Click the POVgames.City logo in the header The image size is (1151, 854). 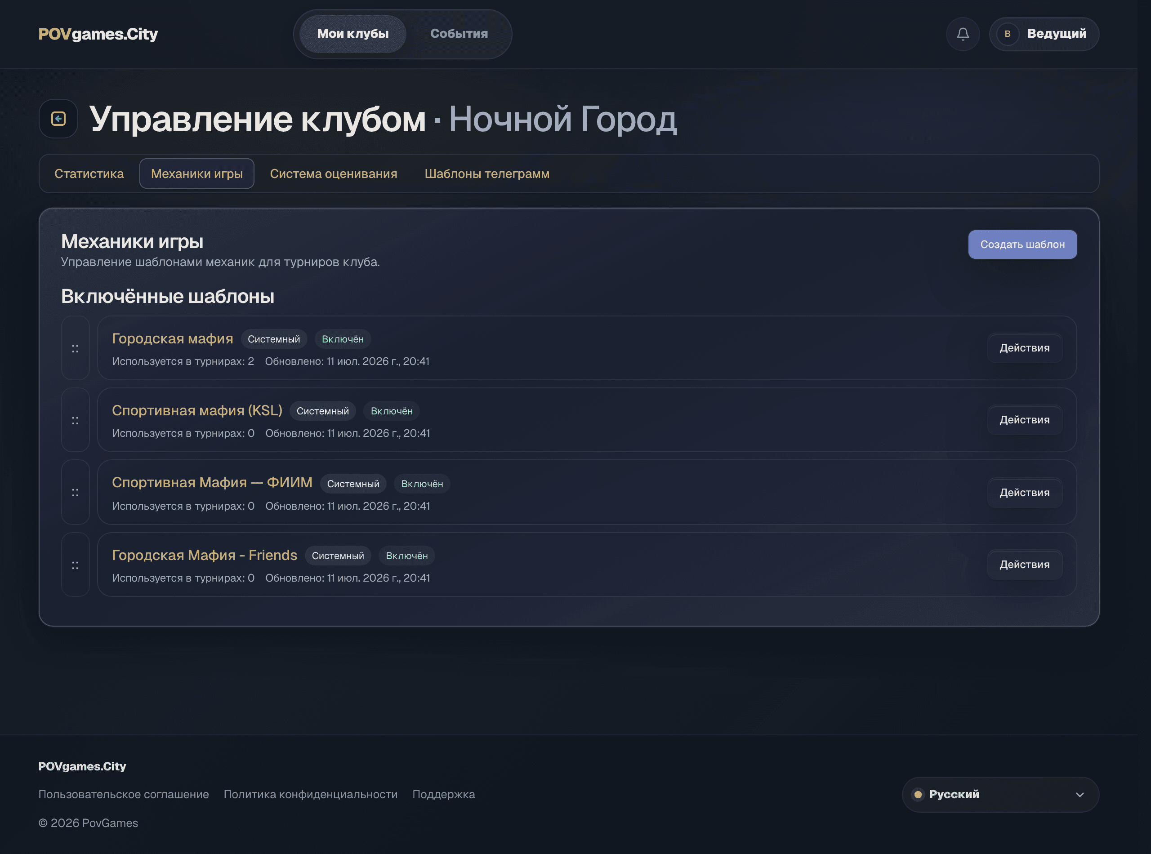click(98, 34)
